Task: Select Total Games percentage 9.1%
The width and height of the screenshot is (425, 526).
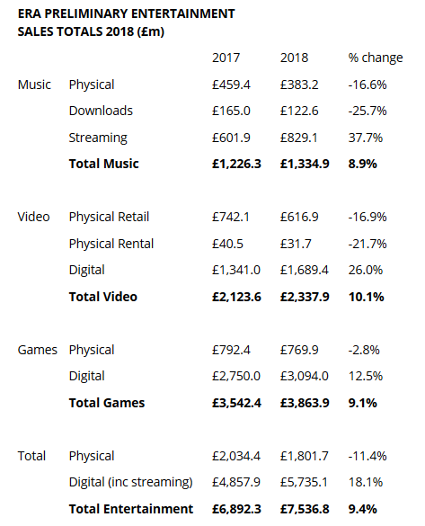Action: click(363, 403)
